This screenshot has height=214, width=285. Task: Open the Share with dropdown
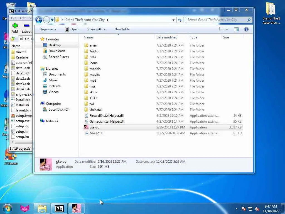coord(96,29)
